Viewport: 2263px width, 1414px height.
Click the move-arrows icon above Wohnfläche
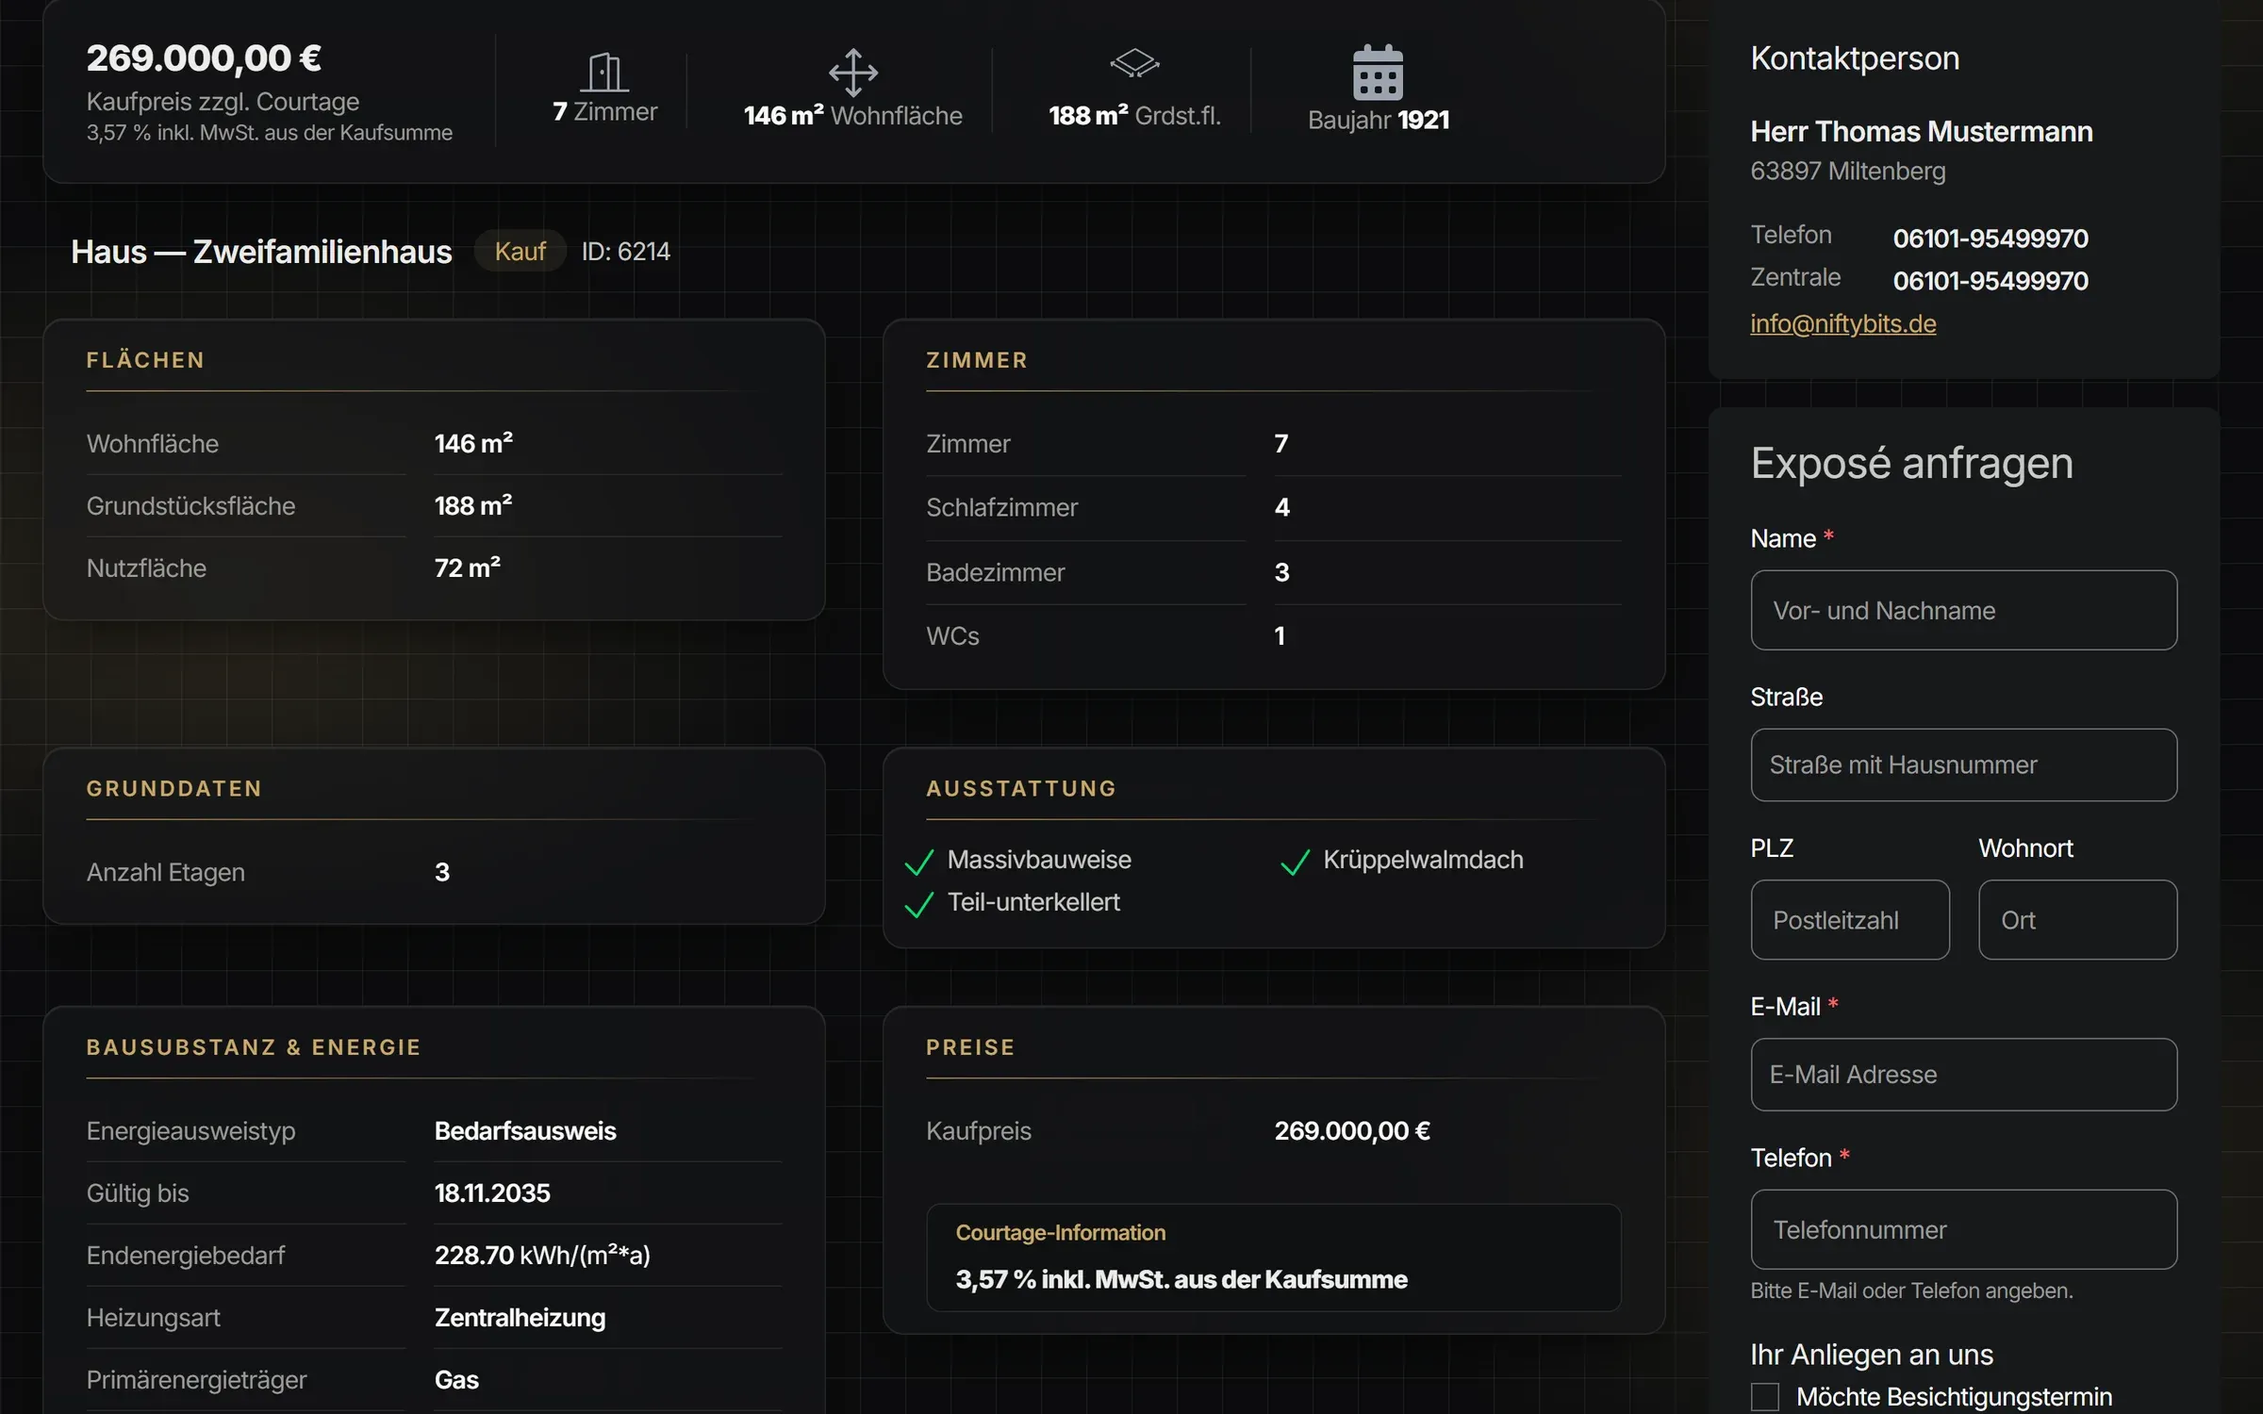[x=852, y=73]
